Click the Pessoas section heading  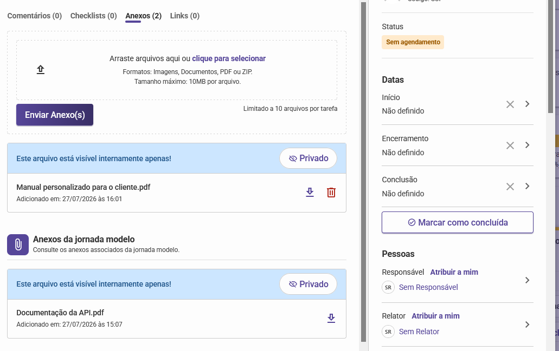tap(398, 254)
